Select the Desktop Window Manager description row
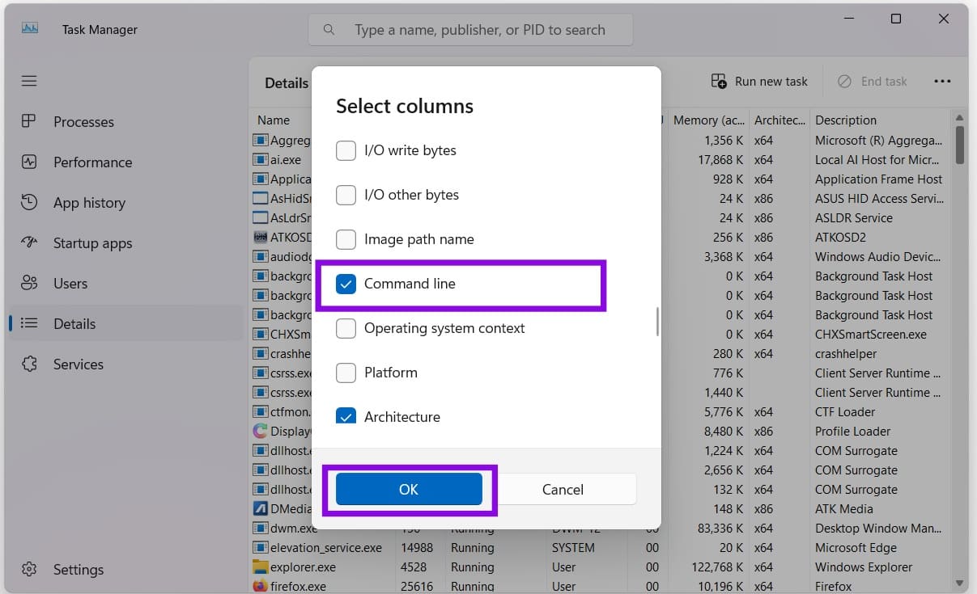Image resolution: width=977 pixels, height=594 pixels. tap(878, 529)
